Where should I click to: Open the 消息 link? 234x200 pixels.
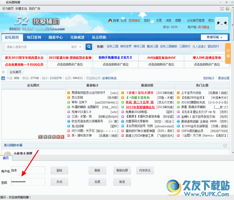[x=168, y=20]
